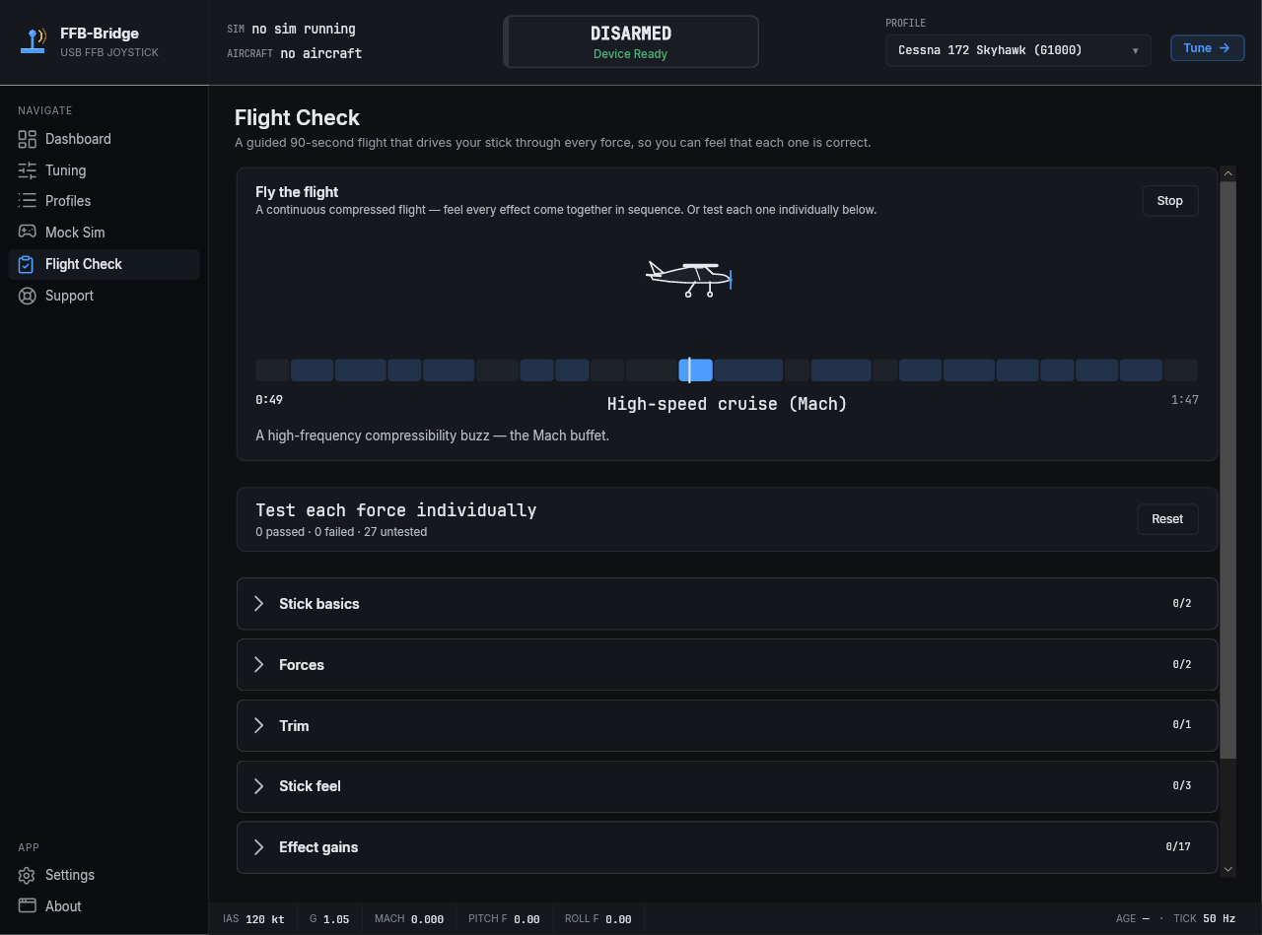The height and width of the screenshot is (935, 1262).
Task: Click the Profiles list icon
Action: pos(27,201)
